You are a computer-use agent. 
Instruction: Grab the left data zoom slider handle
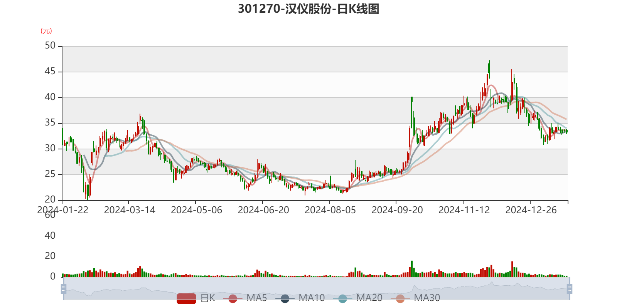click(64, 289)
